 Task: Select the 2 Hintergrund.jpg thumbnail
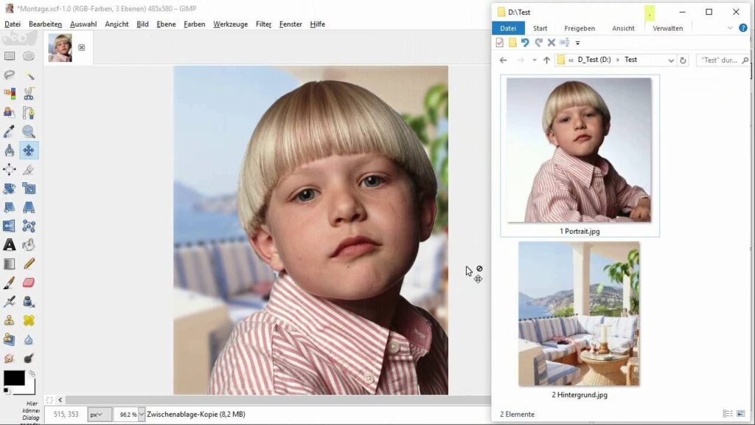pos(579,314)
